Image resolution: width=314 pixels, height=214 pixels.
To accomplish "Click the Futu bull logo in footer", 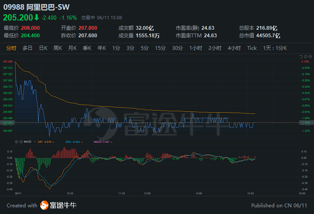I will tap(44, 205).
